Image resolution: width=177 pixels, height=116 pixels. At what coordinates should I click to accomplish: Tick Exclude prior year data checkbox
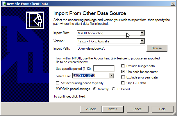point(123,77)
